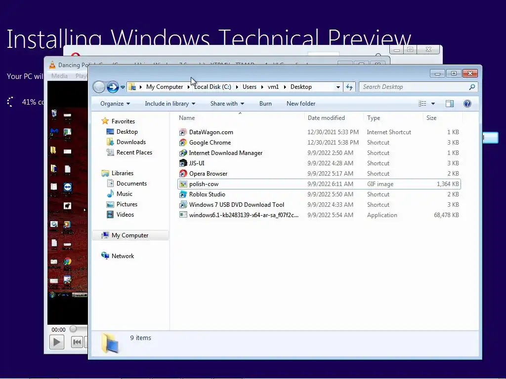Click the New folder button
Screen dimensions: 506x379
point(301,104)
